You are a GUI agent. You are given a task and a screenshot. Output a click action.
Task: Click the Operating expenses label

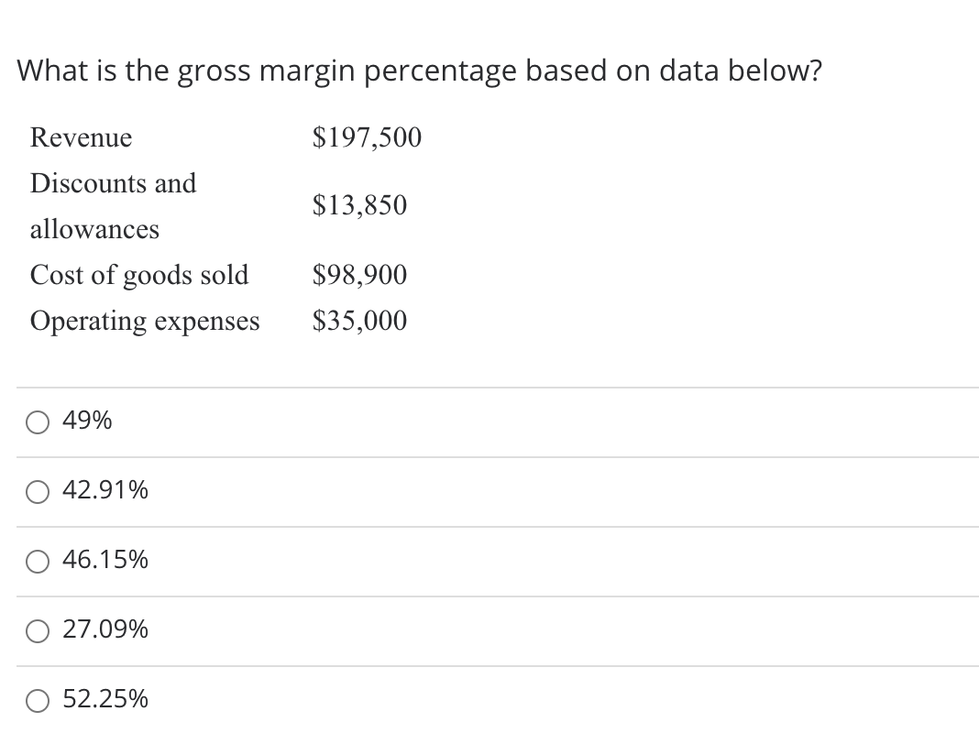145,321
